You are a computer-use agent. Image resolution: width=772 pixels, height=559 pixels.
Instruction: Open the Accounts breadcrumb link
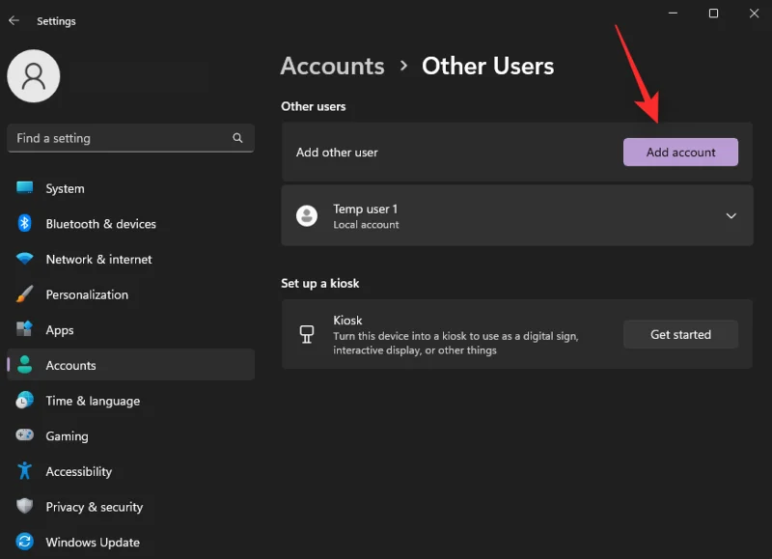click(x=332, y=66)
